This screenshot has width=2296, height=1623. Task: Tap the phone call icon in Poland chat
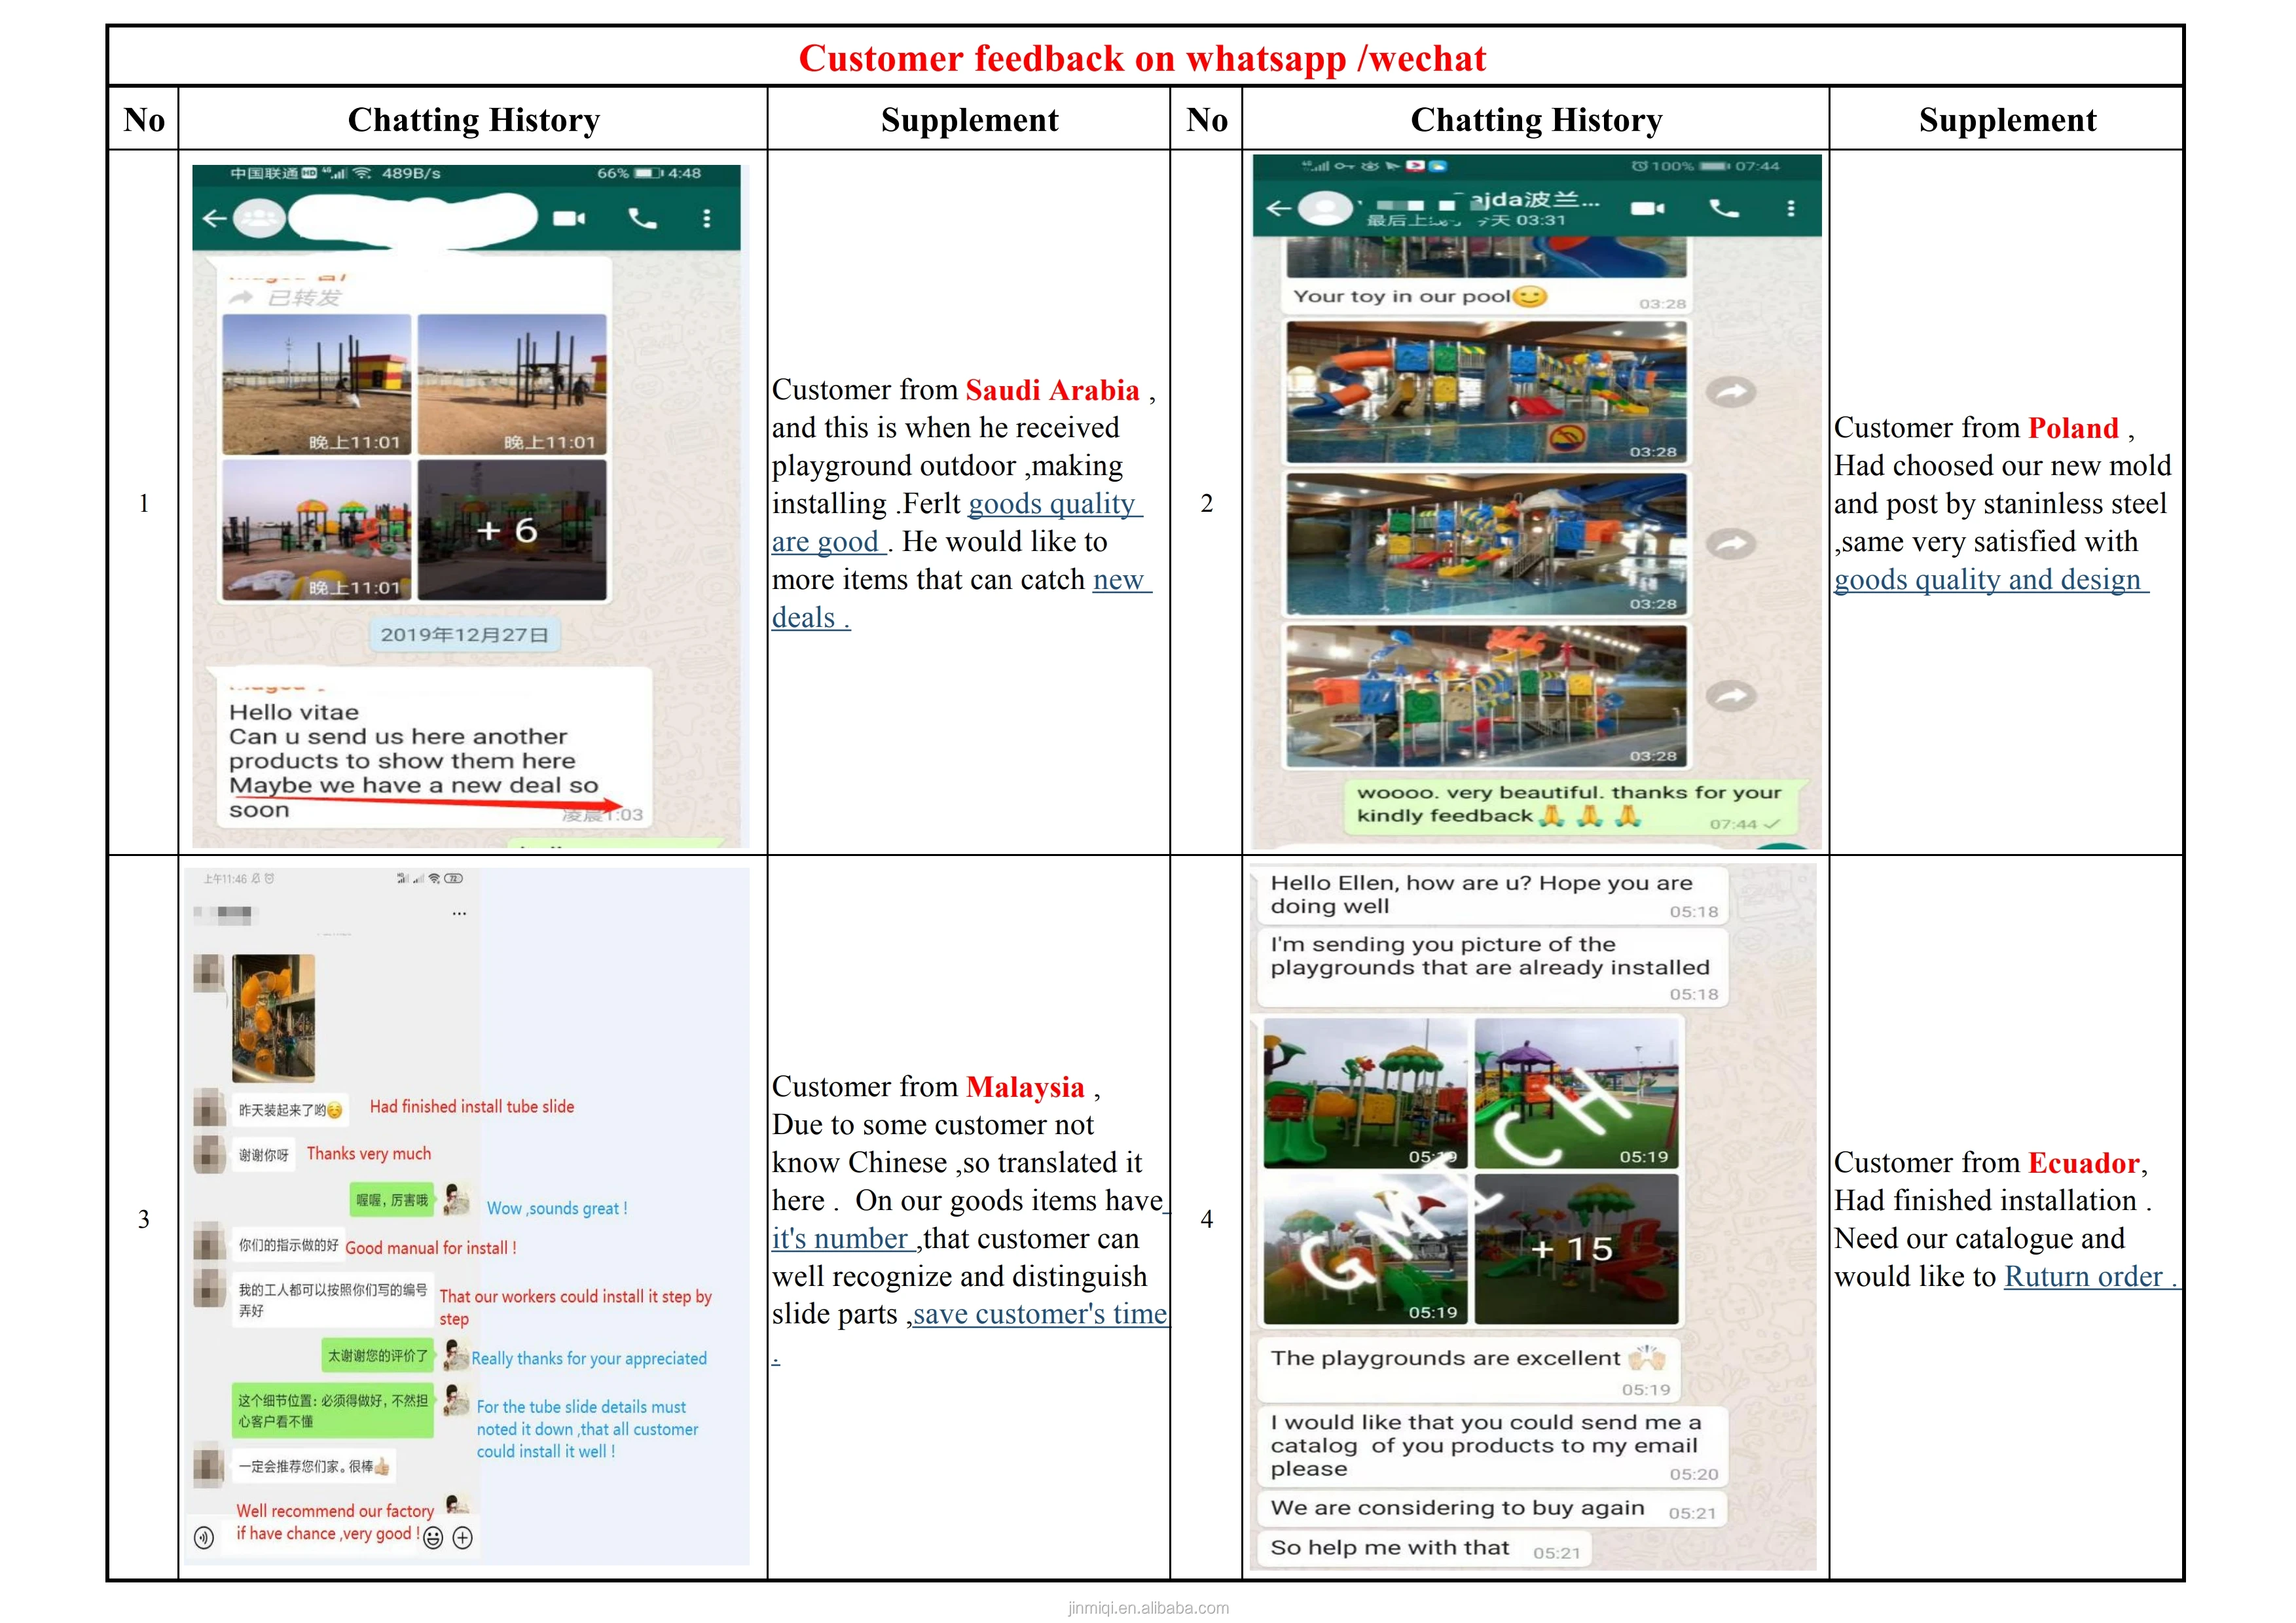click(x=1724, y=208)
